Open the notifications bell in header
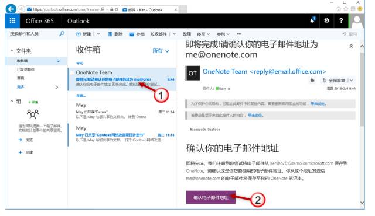375x216 pixels. tap(312, 20)
